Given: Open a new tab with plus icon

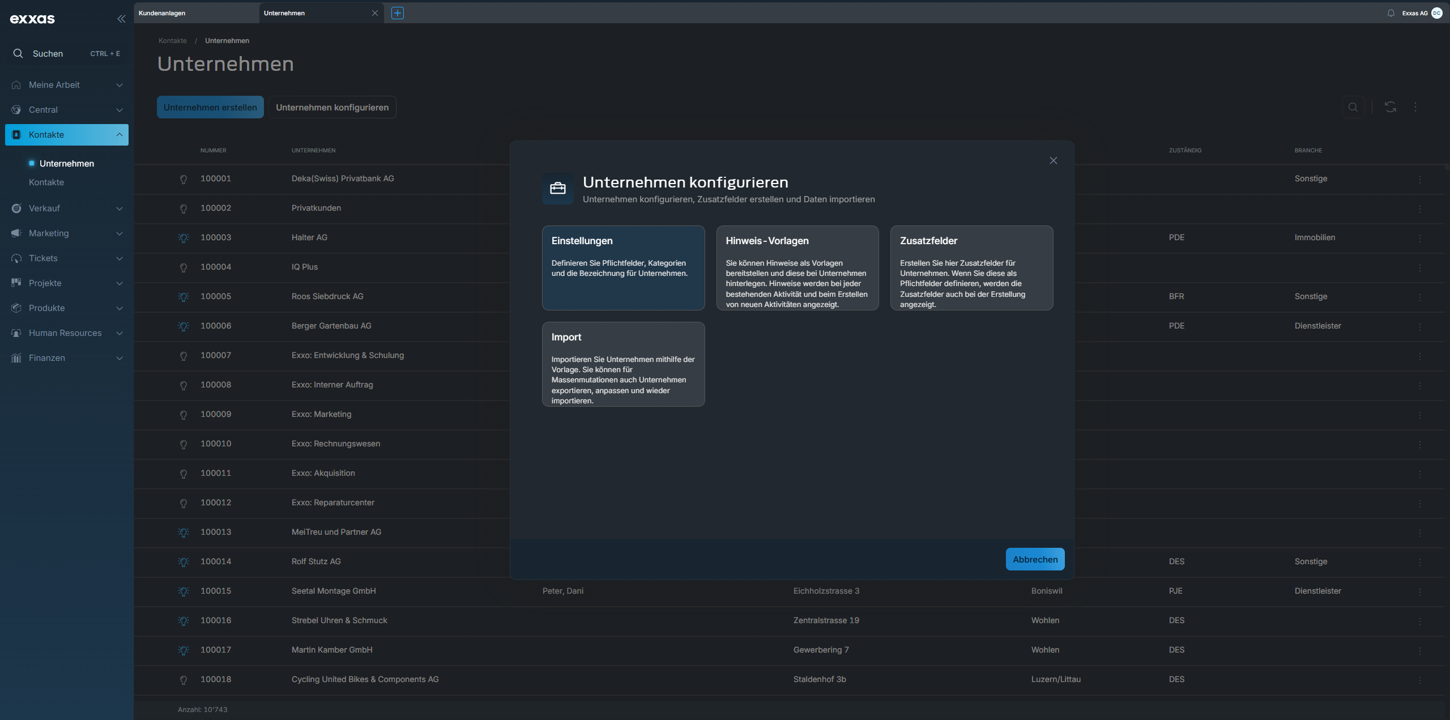Looking at the screenshot, I should coord(398,13).
